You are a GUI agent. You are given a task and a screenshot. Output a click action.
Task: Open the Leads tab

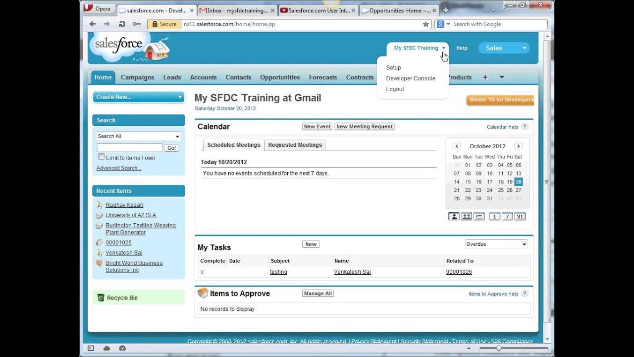(172, 77)
